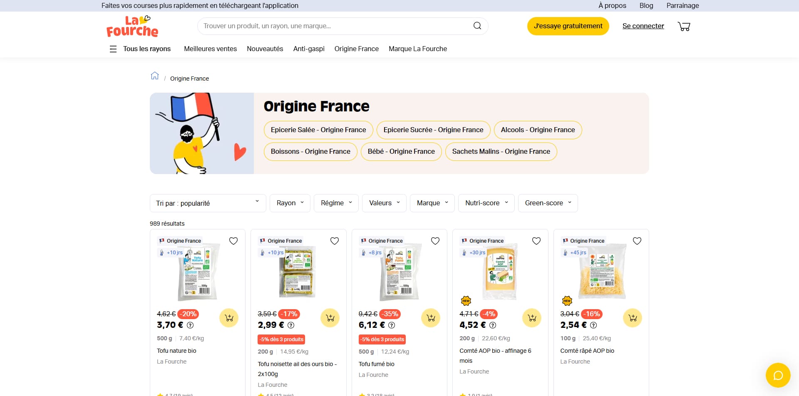Click the search magnifier icon
This screenshot has width=799, height=396.
pyautogui.click(x=477, y=26)
